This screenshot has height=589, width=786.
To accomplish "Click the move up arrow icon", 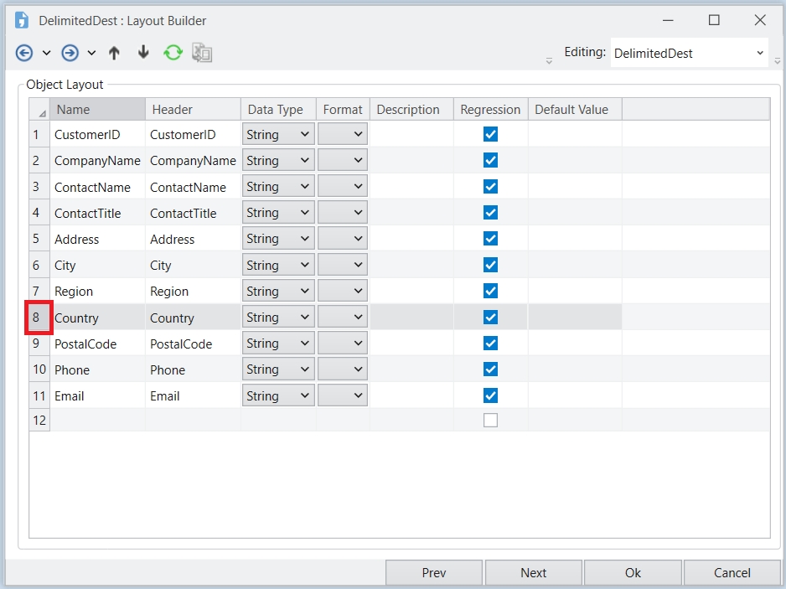I will 115,53.
